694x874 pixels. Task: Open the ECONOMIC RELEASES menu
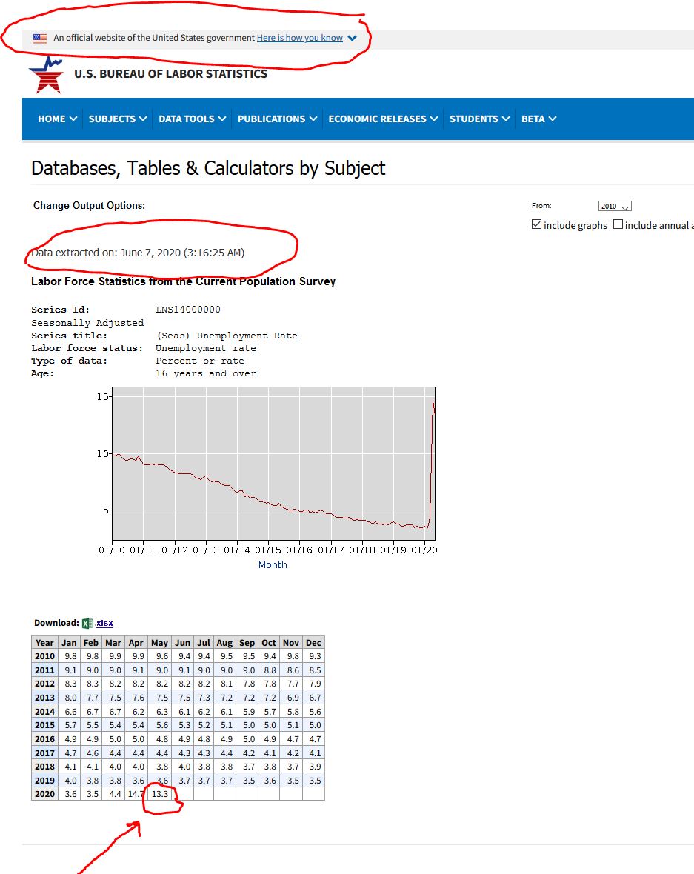tap(383, 119)
